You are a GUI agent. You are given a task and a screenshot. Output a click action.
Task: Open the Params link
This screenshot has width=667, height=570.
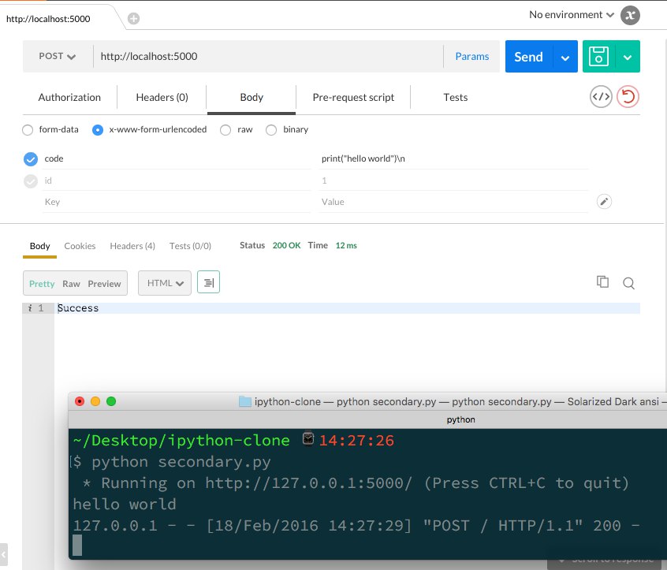(x=471, y=56)
